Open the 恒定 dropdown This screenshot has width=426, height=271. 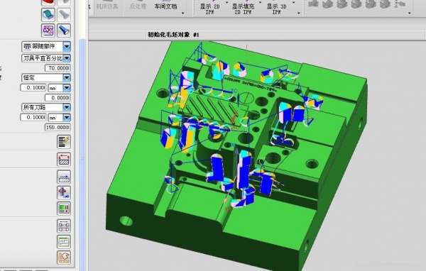67,77
